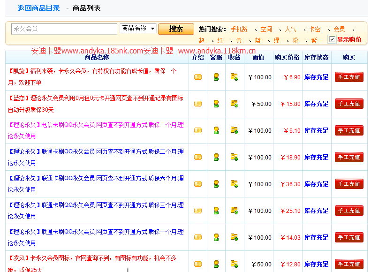Click the ¥36.30 purchase price cell
Screen dimensions: 371x272
tap(290, 184)
